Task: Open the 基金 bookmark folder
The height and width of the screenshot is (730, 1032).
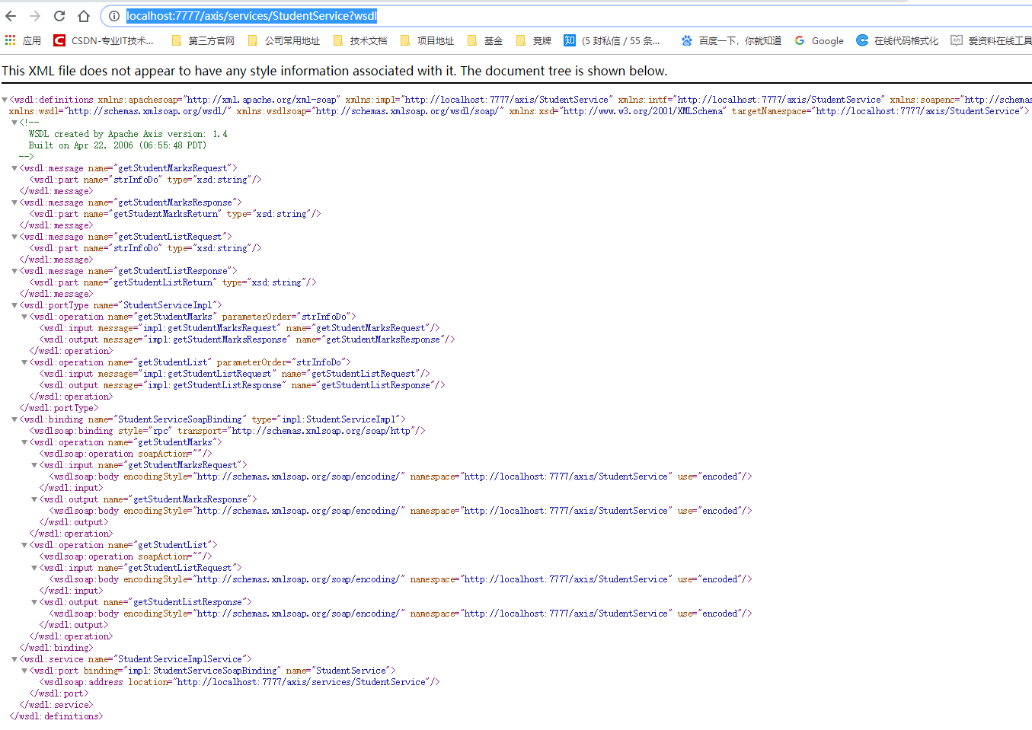Action: coord(485,40)
